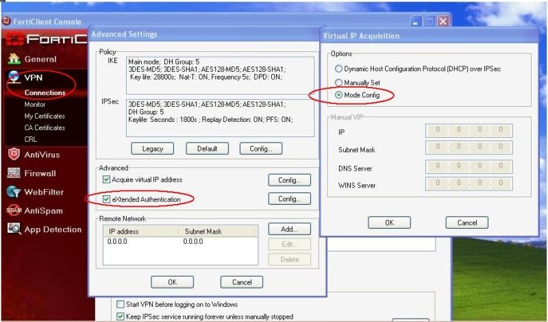The width and height of the screenshot is (548, 322).
Task: Click OK in Virtual IP Acquisition dialog
Action: [389, 223]
